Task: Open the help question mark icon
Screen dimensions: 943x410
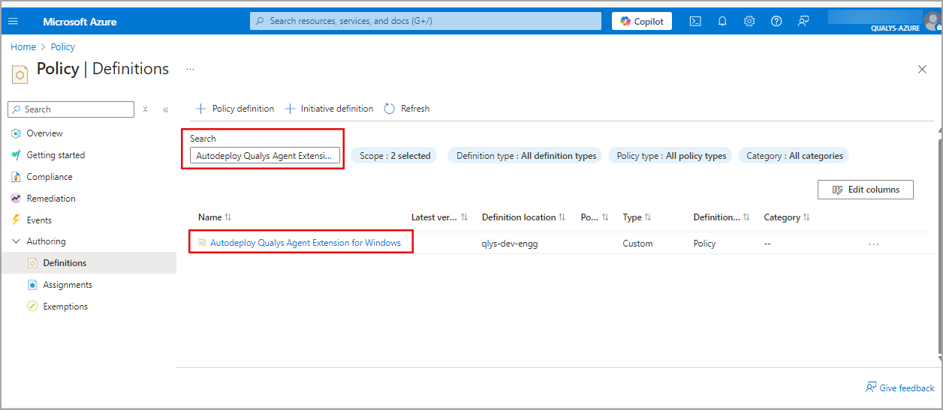Action: pos(776,22)
